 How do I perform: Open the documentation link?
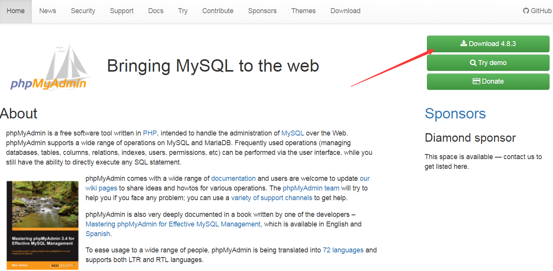233,178
